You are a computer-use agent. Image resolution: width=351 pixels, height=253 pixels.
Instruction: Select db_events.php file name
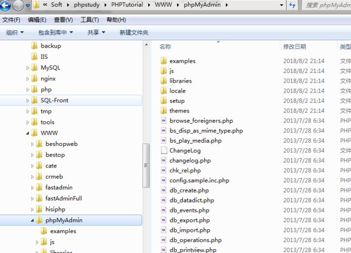pos(190,210)
